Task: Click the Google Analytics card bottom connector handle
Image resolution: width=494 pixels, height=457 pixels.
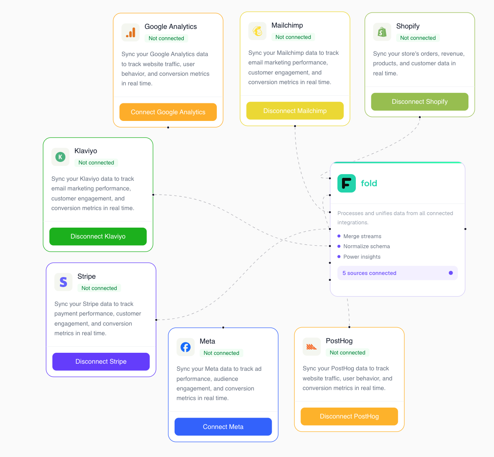Action: tap(168, 128)
